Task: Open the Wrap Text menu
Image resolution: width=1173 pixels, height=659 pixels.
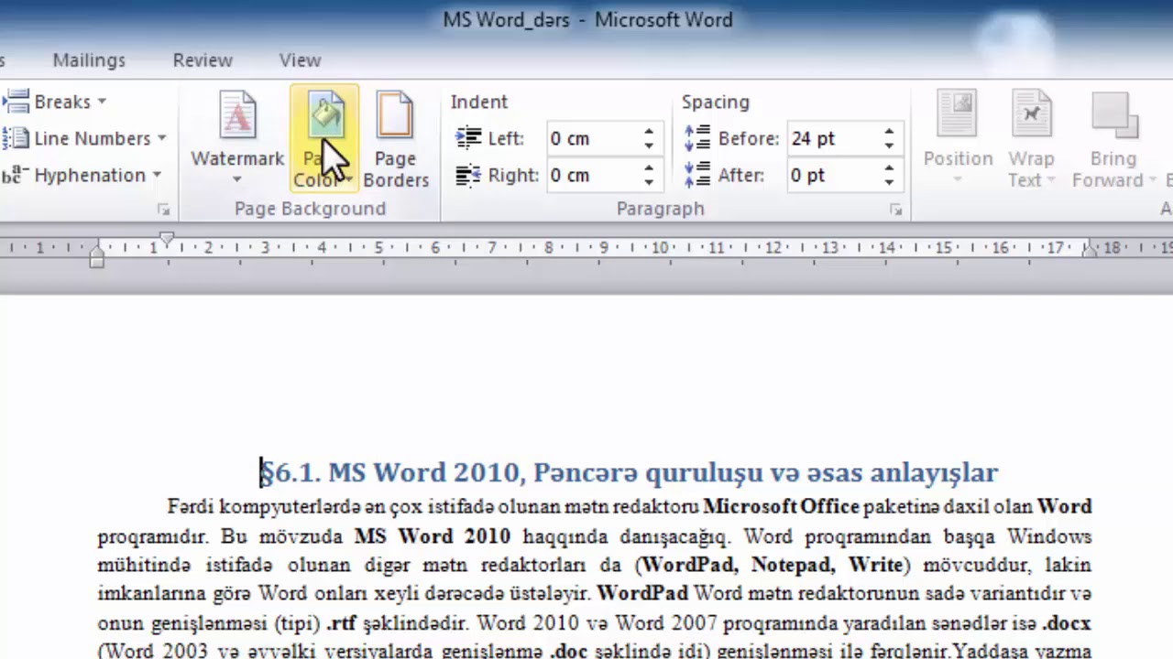Action: [1031, 139]
